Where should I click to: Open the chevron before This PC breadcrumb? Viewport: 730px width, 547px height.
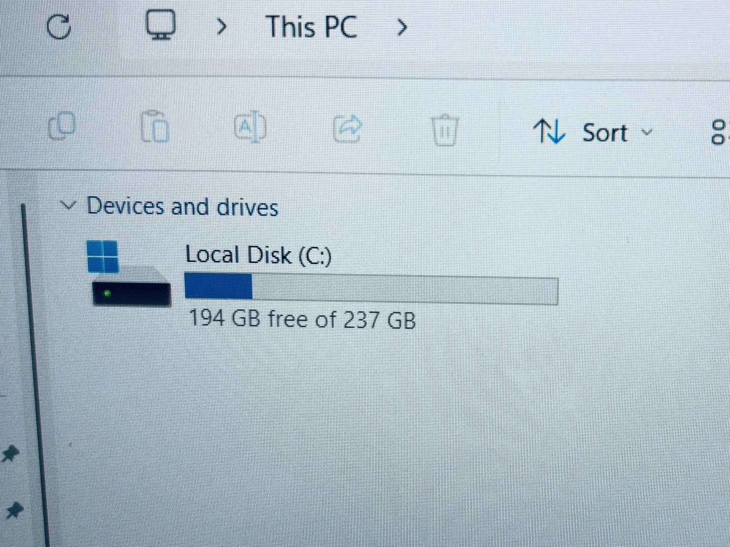point(221,26)
